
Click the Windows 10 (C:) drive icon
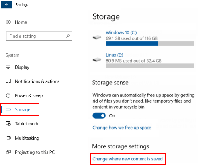pos(97,37)
